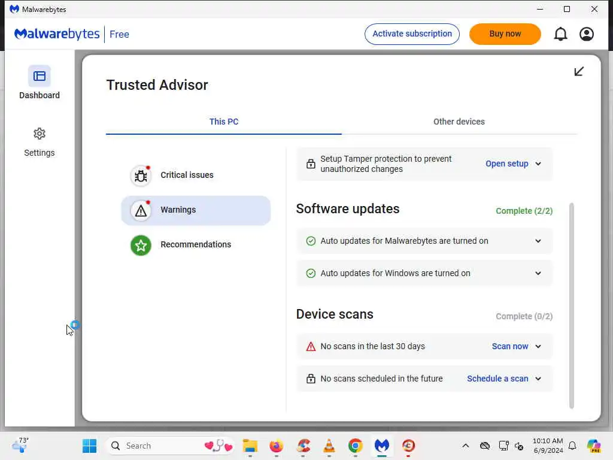This screenshot has width=613, height=460.
Task: Click lock icon for scheduled scans row
Action: tap(311, 379)
